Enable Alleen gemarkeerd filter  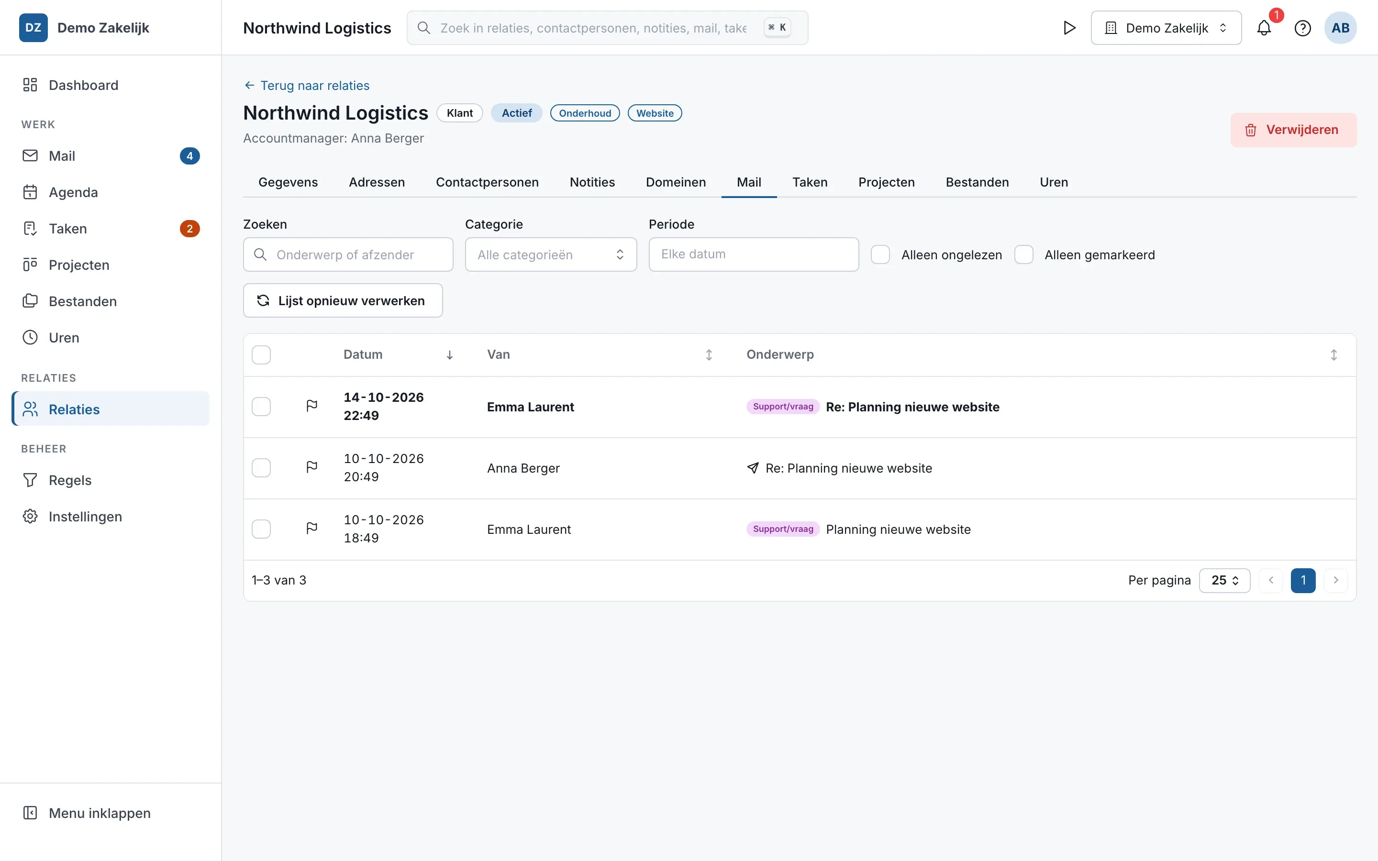(1024, 254)
